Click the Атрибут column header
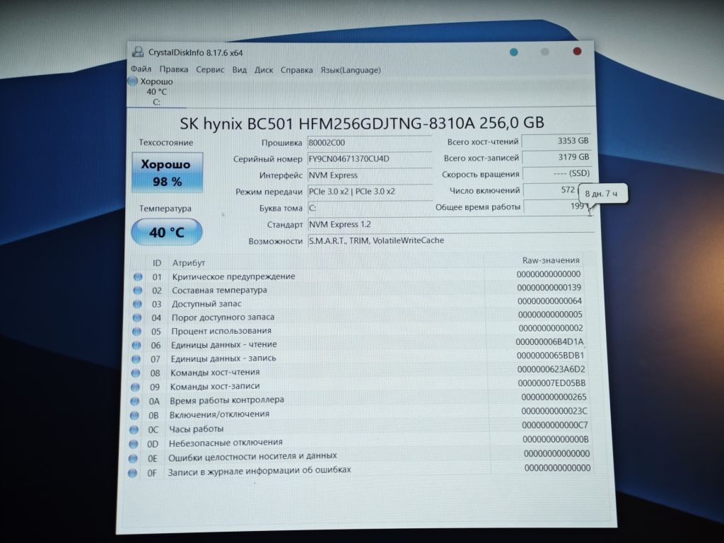This screenshot has width=724, height=543. (188, 263)
